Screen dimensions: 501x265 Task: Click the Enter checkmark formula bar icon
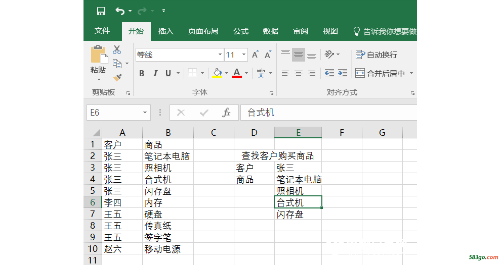click(203, 113)
